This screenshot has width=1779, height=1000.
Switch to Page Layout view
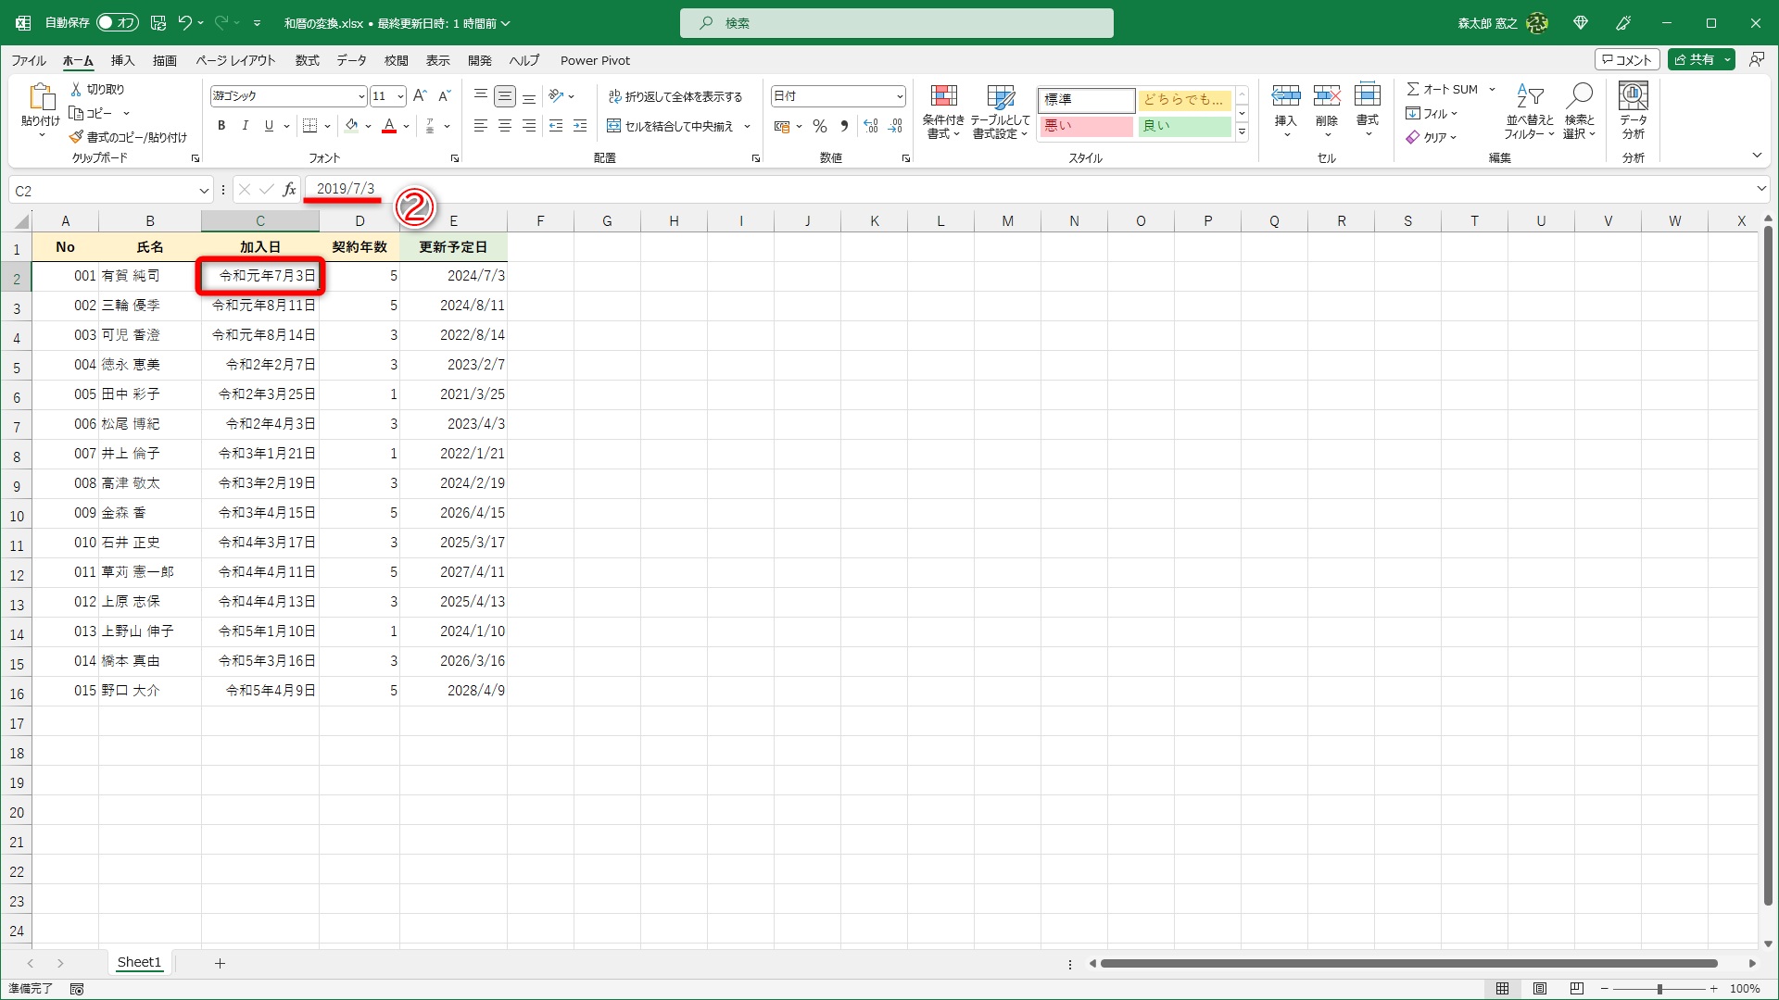coord(1540,989)
